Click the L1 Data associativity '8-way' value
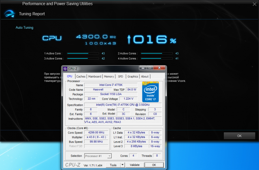This screenshot has width=259, height=170. pyautogui.click(x=155, y=132)
